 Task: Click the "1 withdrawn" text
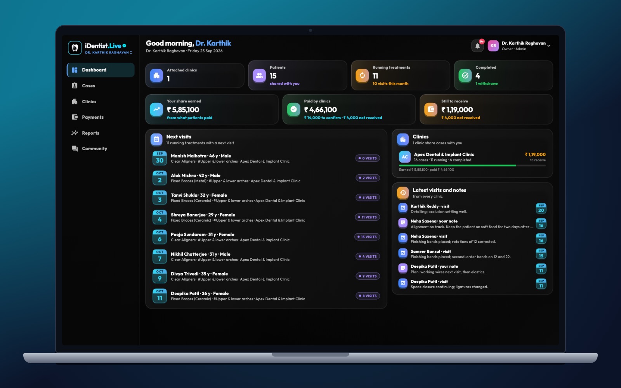click(x=487, y=84)
